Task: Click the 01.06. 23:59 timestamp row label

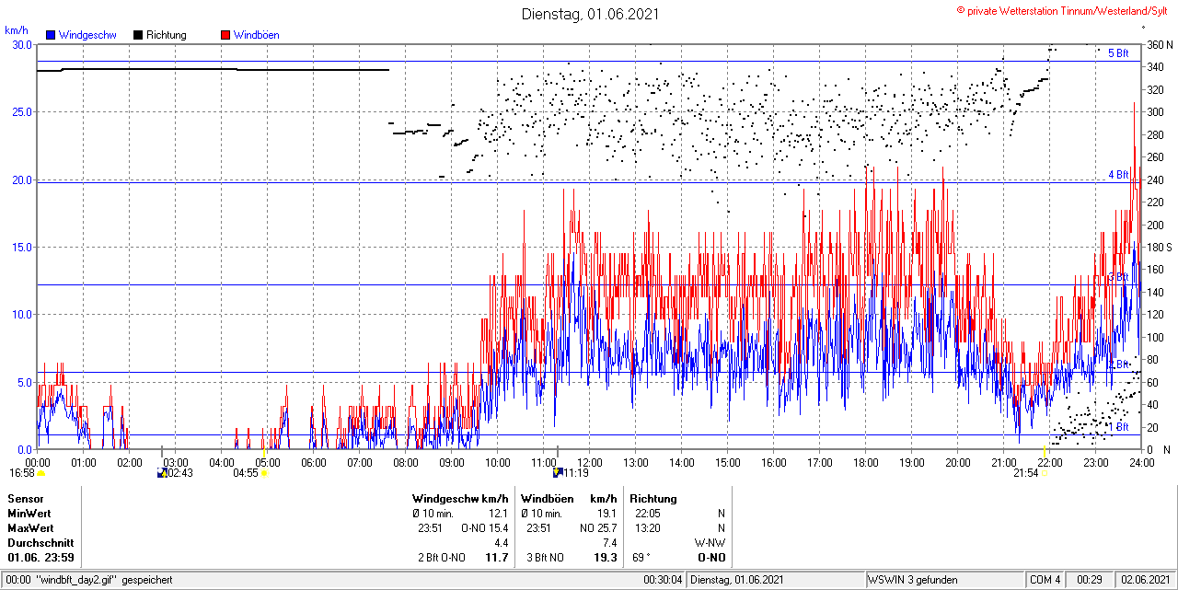Action: [x=41, y=558]
